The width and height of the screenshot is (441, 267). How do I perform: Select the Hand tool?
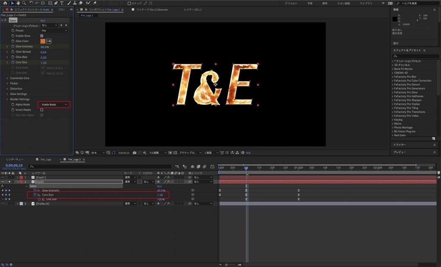pos(18,3)
